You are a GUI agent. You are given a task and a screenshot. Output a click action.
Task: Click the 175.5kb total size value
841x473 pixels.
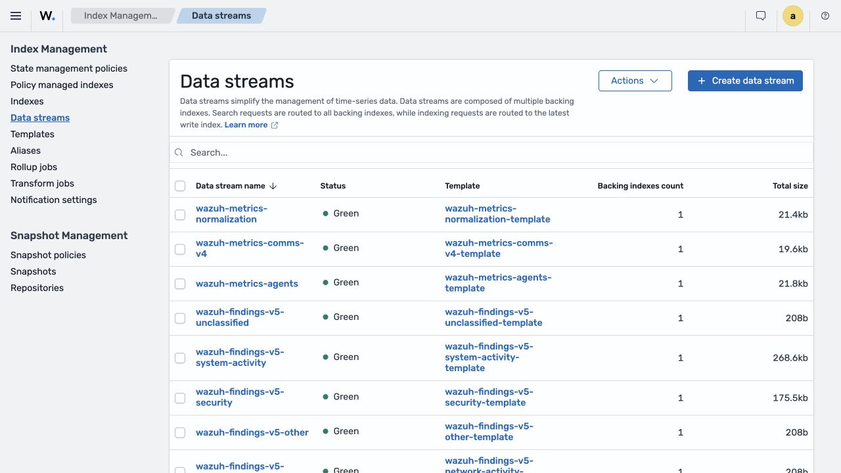click(790, 398)
